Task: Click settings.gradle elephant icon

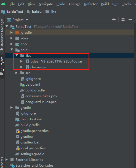Action: coord(17,154)
